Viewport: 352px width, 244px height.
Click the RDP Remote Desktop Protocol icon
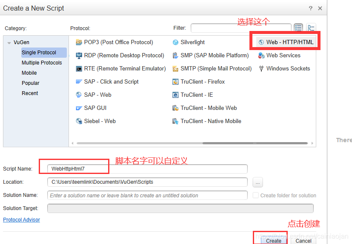click(x=79, y=56)
